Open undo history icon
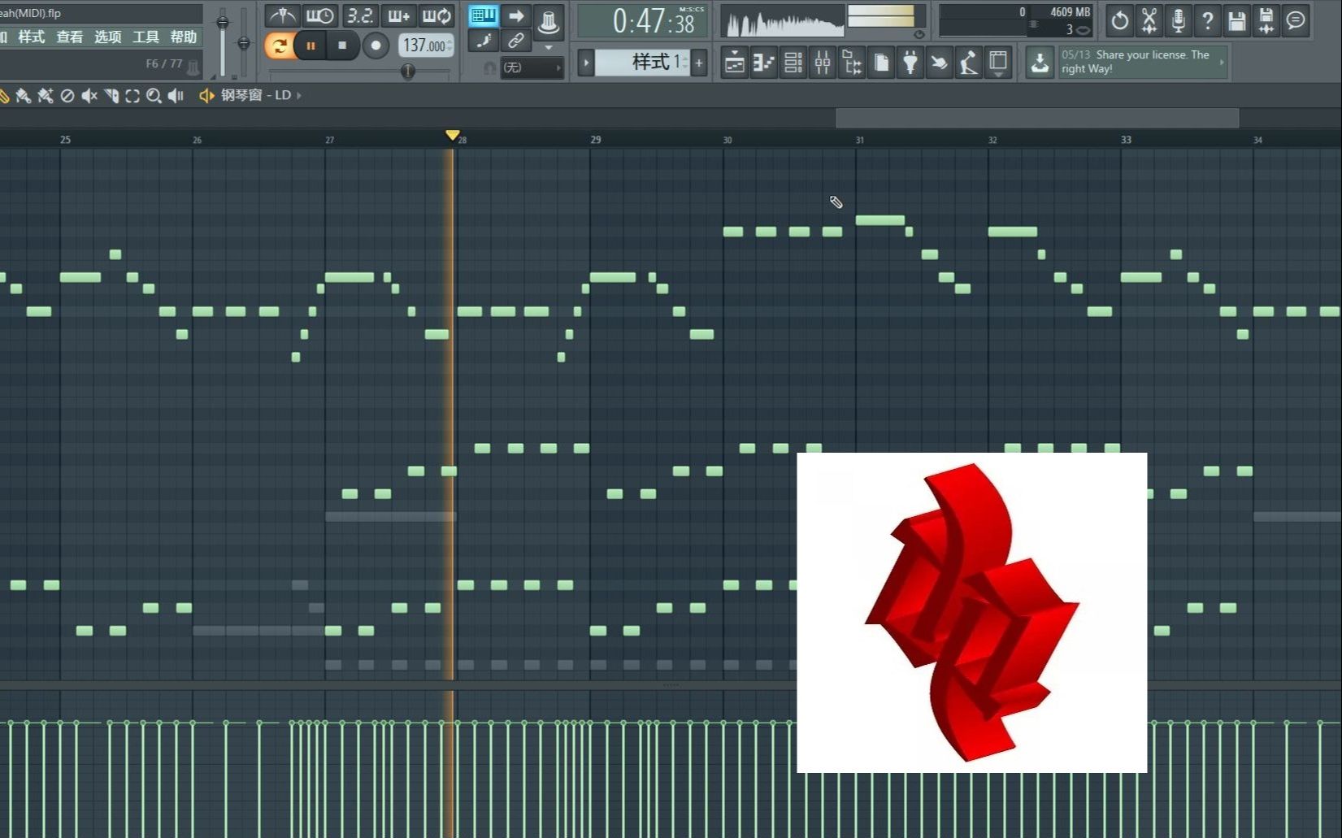Screen dimensions: 1342x838 (x=1119, y=20)
